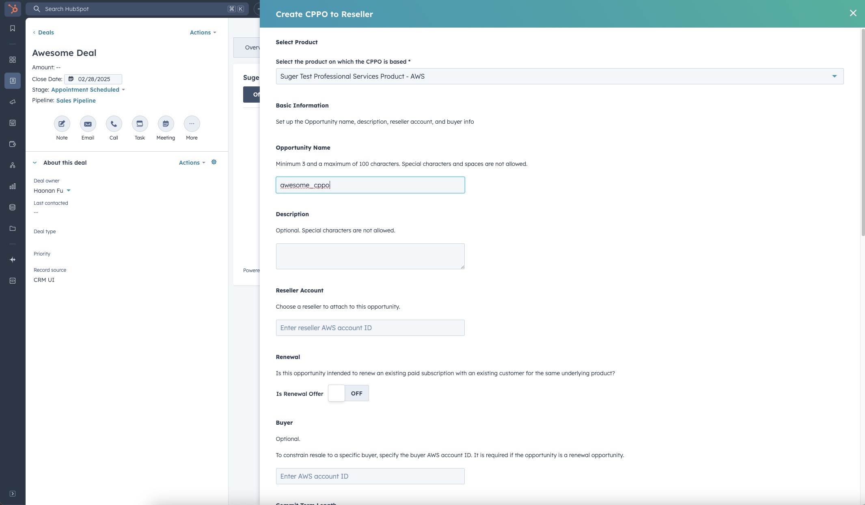This screenshot has height=505, width=865.
Task: Click the reseller AWS account ID field
Action: (370, 328)
